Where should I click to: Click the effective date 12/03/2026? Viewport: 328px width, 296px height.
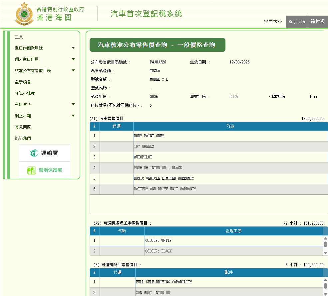click(x=239, y=62)
